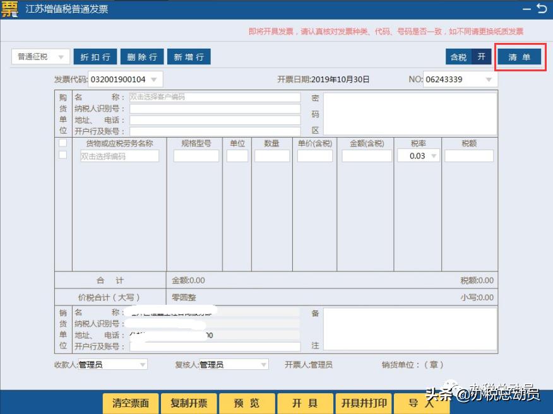The width and height of the screenshot is (553, 414).
Task: Click the 纳税人识别号 buyer taxpayer ID field
Action: (x=215, y=108)
